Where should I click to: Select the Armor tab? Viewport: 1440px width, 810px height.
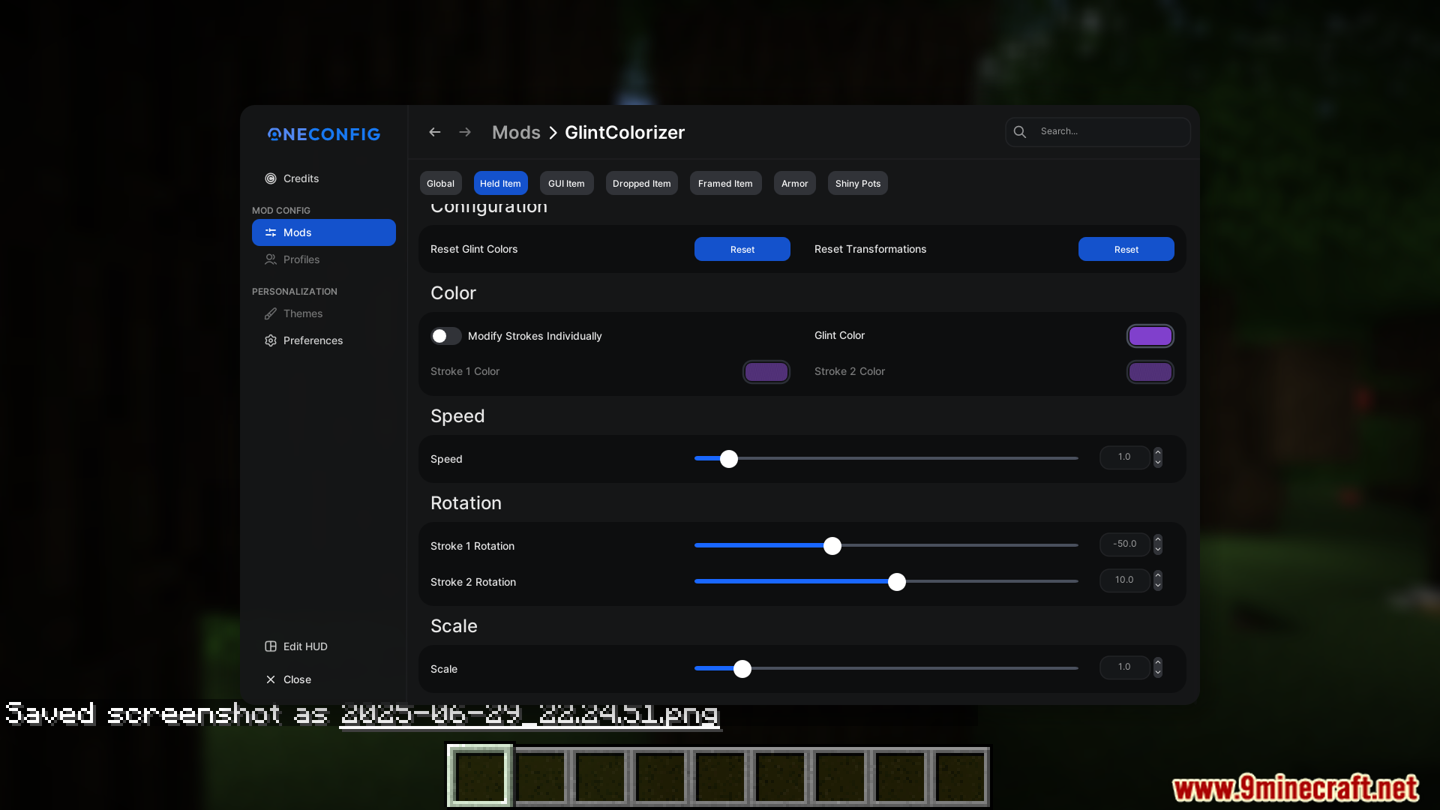794,184
